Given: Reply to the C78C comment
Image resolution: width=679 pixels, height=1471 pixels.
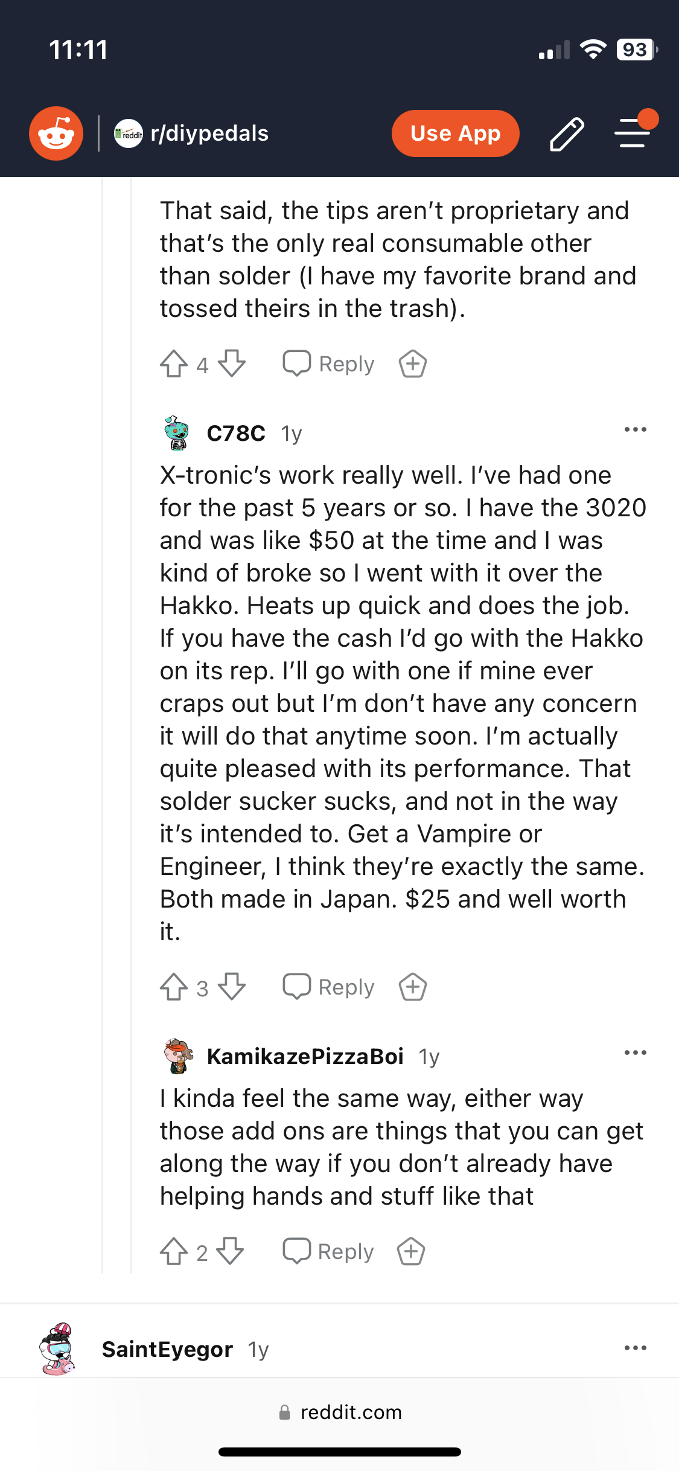Looking at the screenshot, I should click(329, 987).
